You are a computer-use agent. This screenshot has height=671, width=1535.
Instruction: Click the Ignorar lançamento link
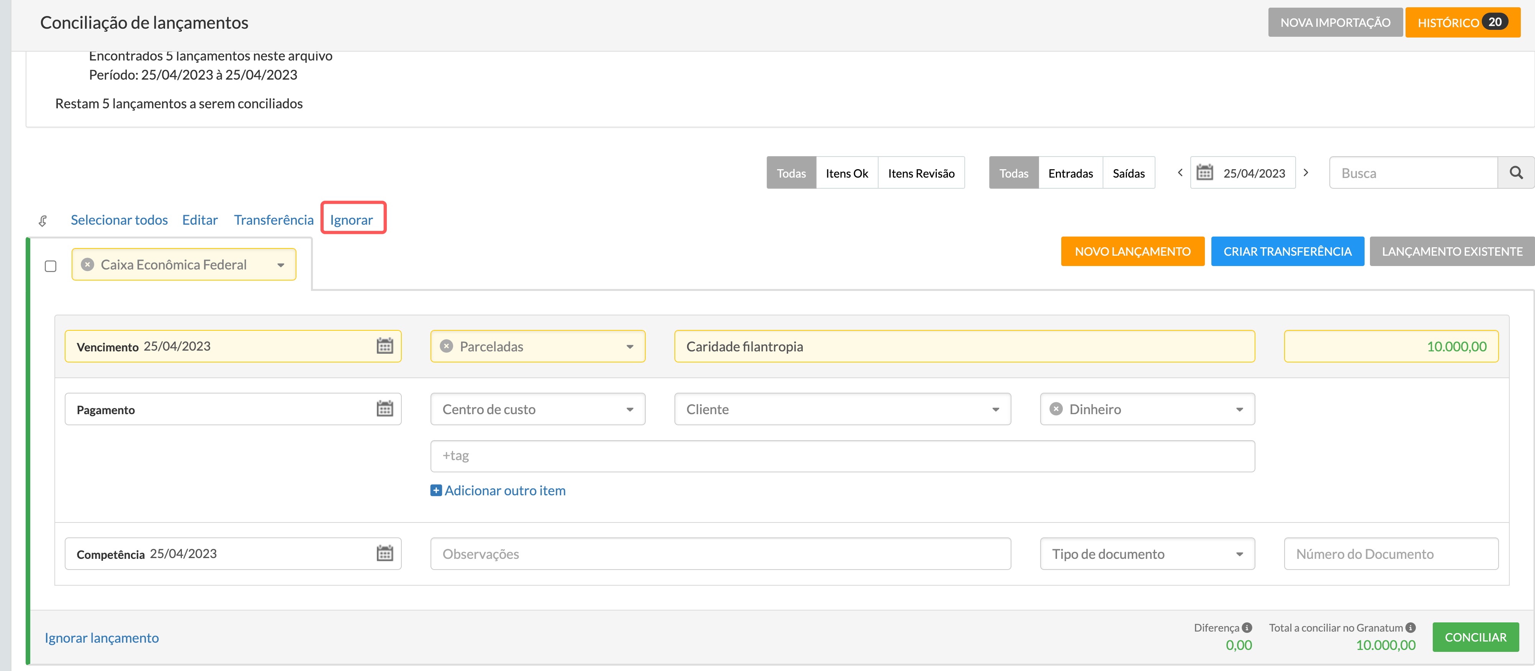(102, 638)
